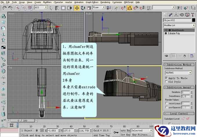Toggle the Spinner Snap button
This screenshot has height=137, width=197.
142,8
